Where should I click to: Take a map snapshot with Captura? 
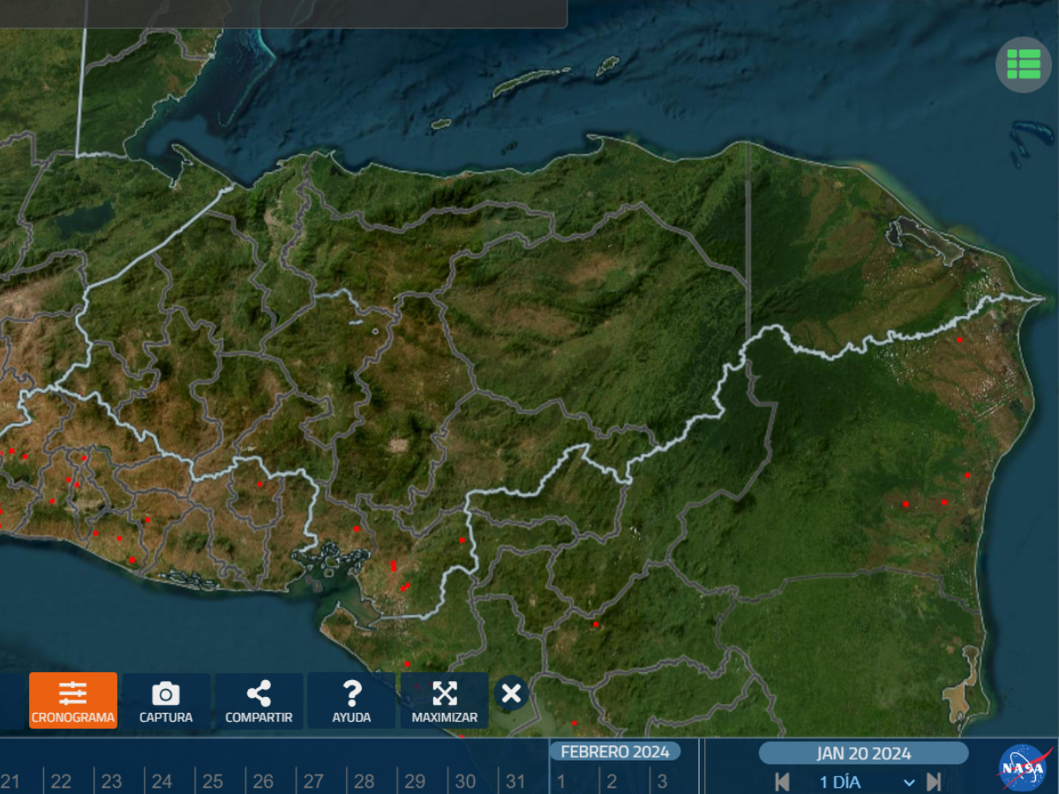click(166, 701)
